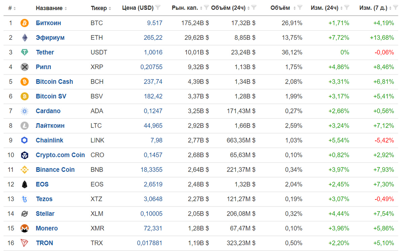
Task: Click the Tether coin icon
Action: point(24,52)
